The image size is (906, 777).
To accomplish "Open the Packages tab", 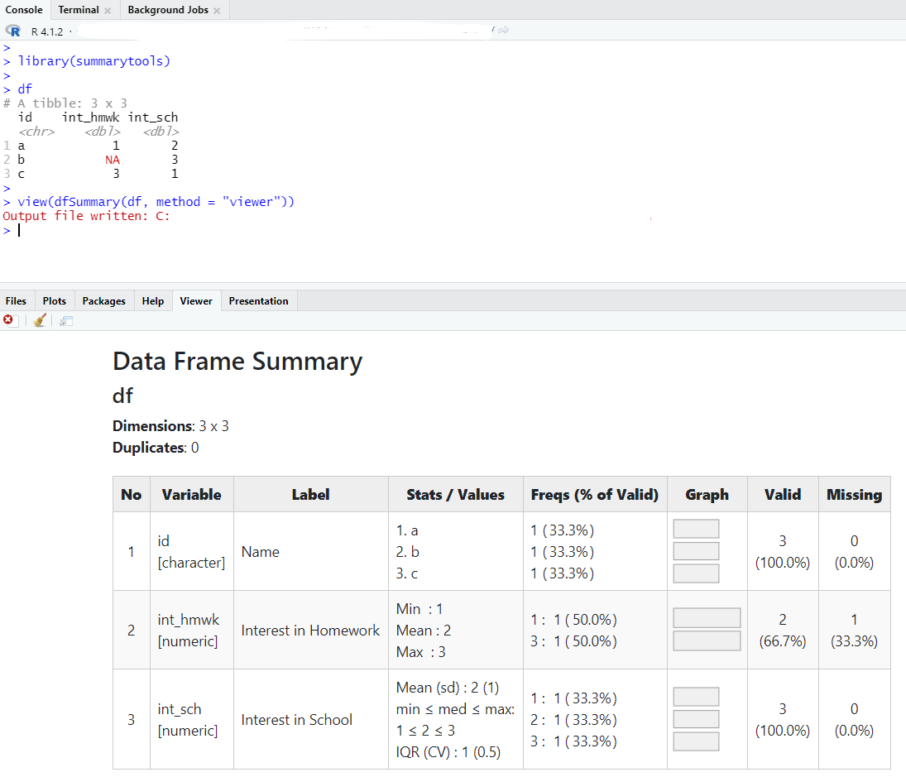I will tap(104, 301).
